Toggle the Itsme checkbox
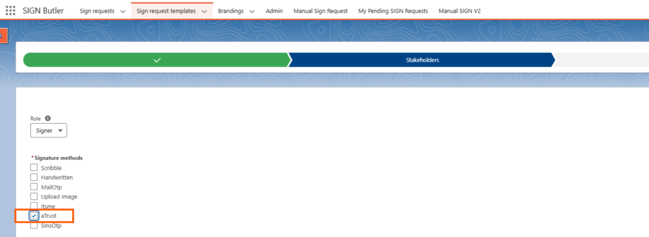 point(34,205)
